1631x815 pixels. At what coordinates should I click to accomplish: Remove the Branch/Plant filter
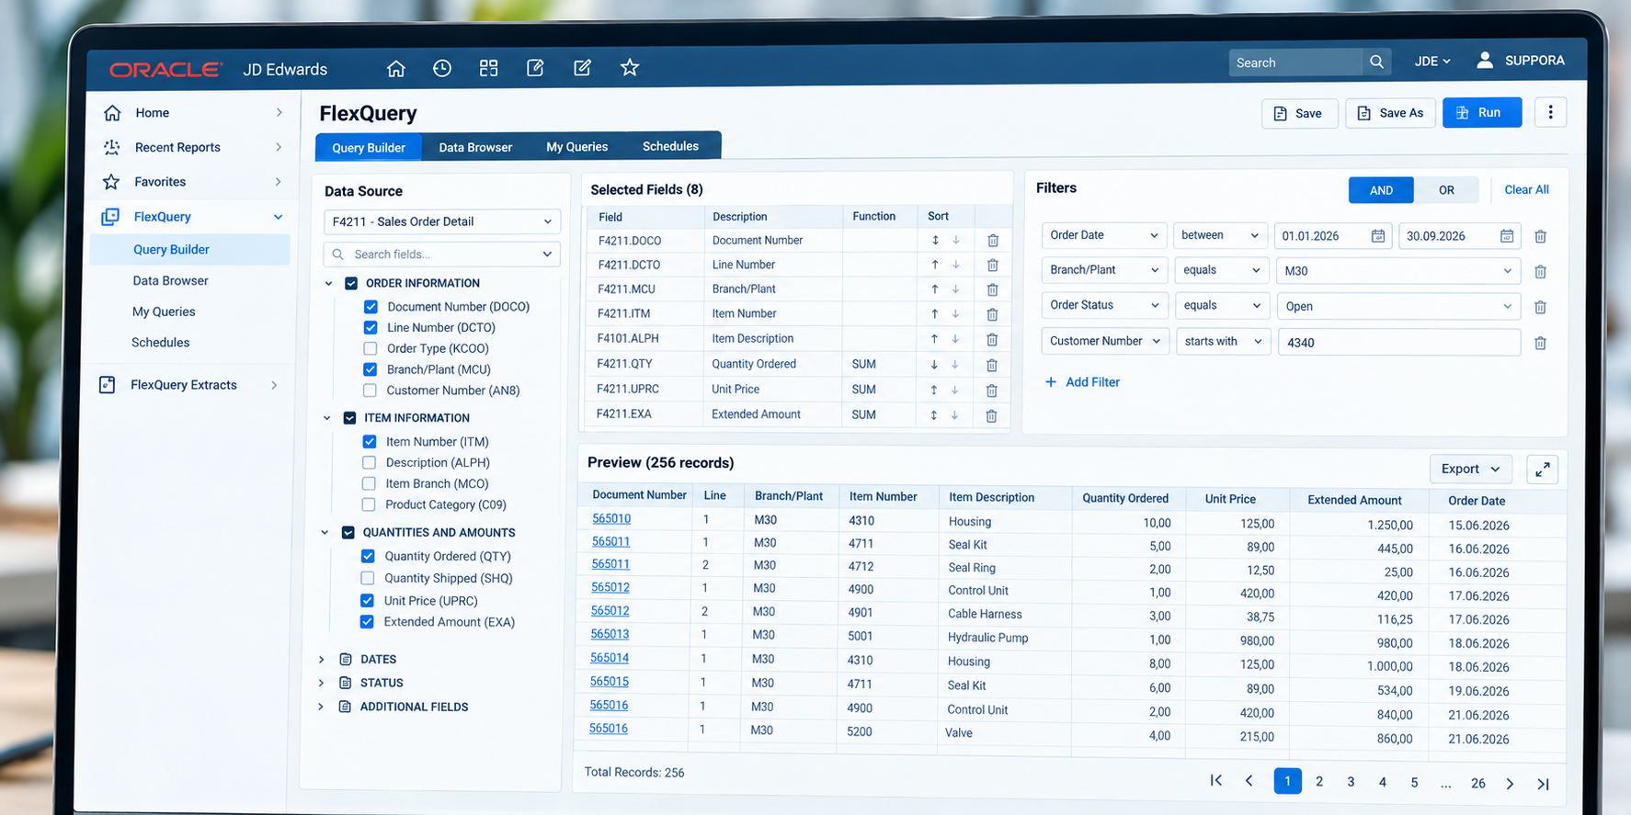pos(1540,271)
